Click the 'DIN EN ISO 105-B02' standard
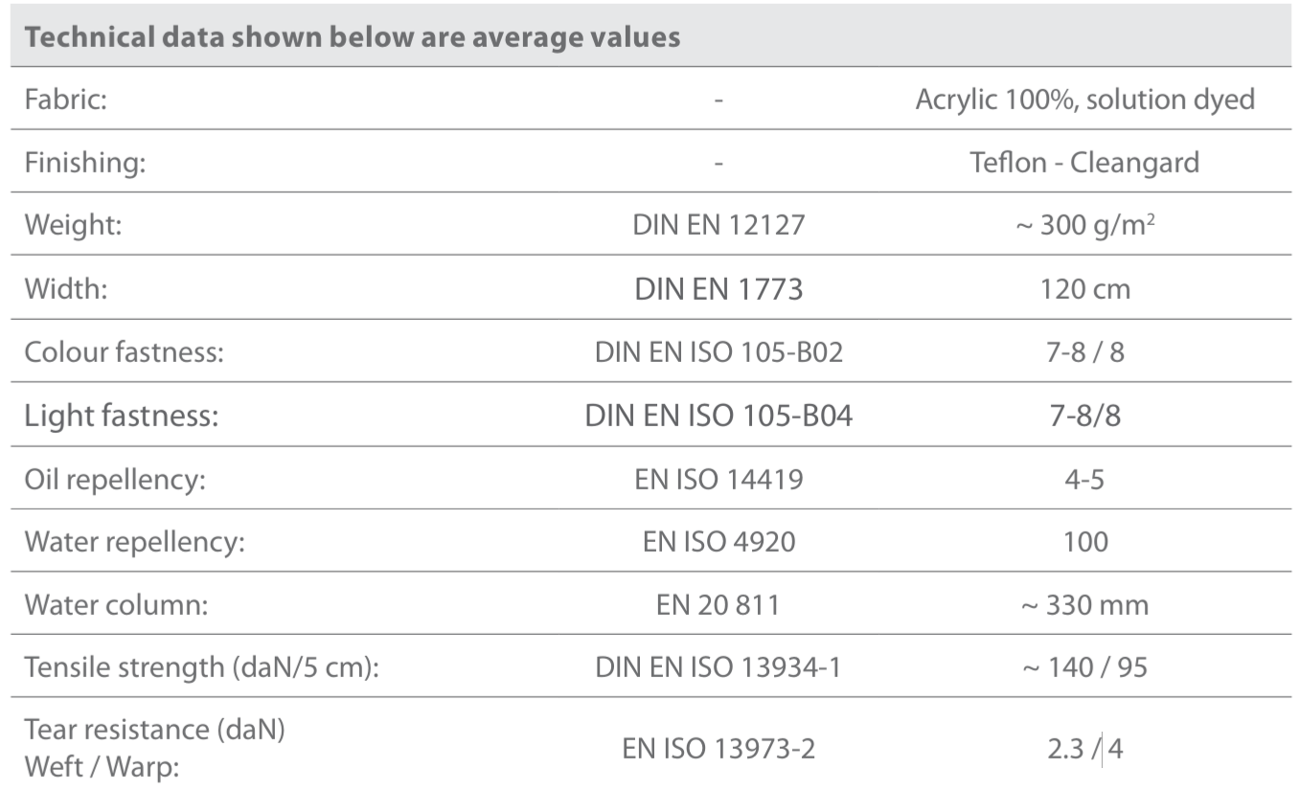The width and height of the screenshot is (1299, 791). tap(718, 351)
